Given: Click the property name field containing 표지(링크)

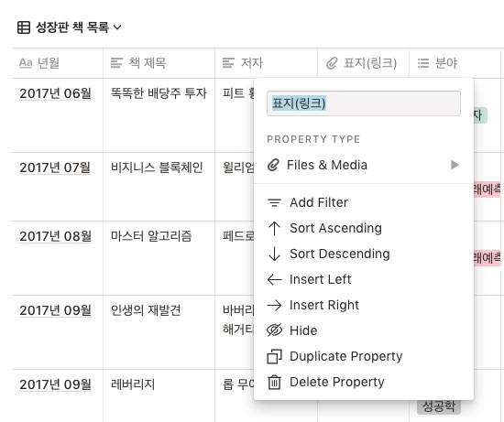Looking at the screenshot, I should 364,103.
